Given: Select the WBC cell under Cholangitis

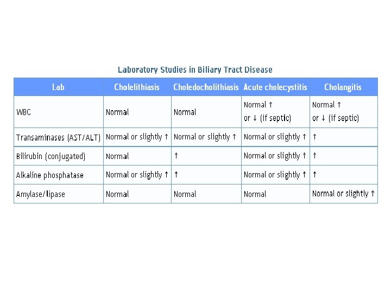Looking at the screenshot, I should 336,111.
